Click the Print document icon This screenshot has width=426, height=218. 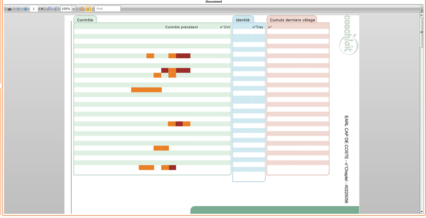tap(9, 9)
